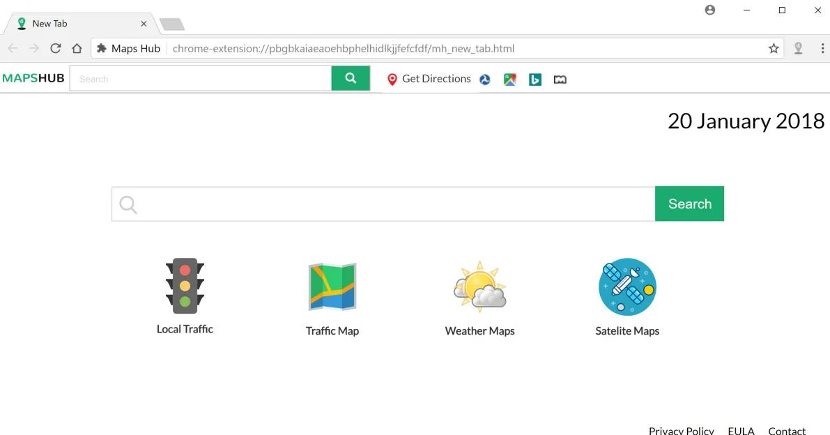Image resolution: width=830 pixels, height=435 pixels.
Task: Select the New Tab tab
Action: (x=80, y=24)
